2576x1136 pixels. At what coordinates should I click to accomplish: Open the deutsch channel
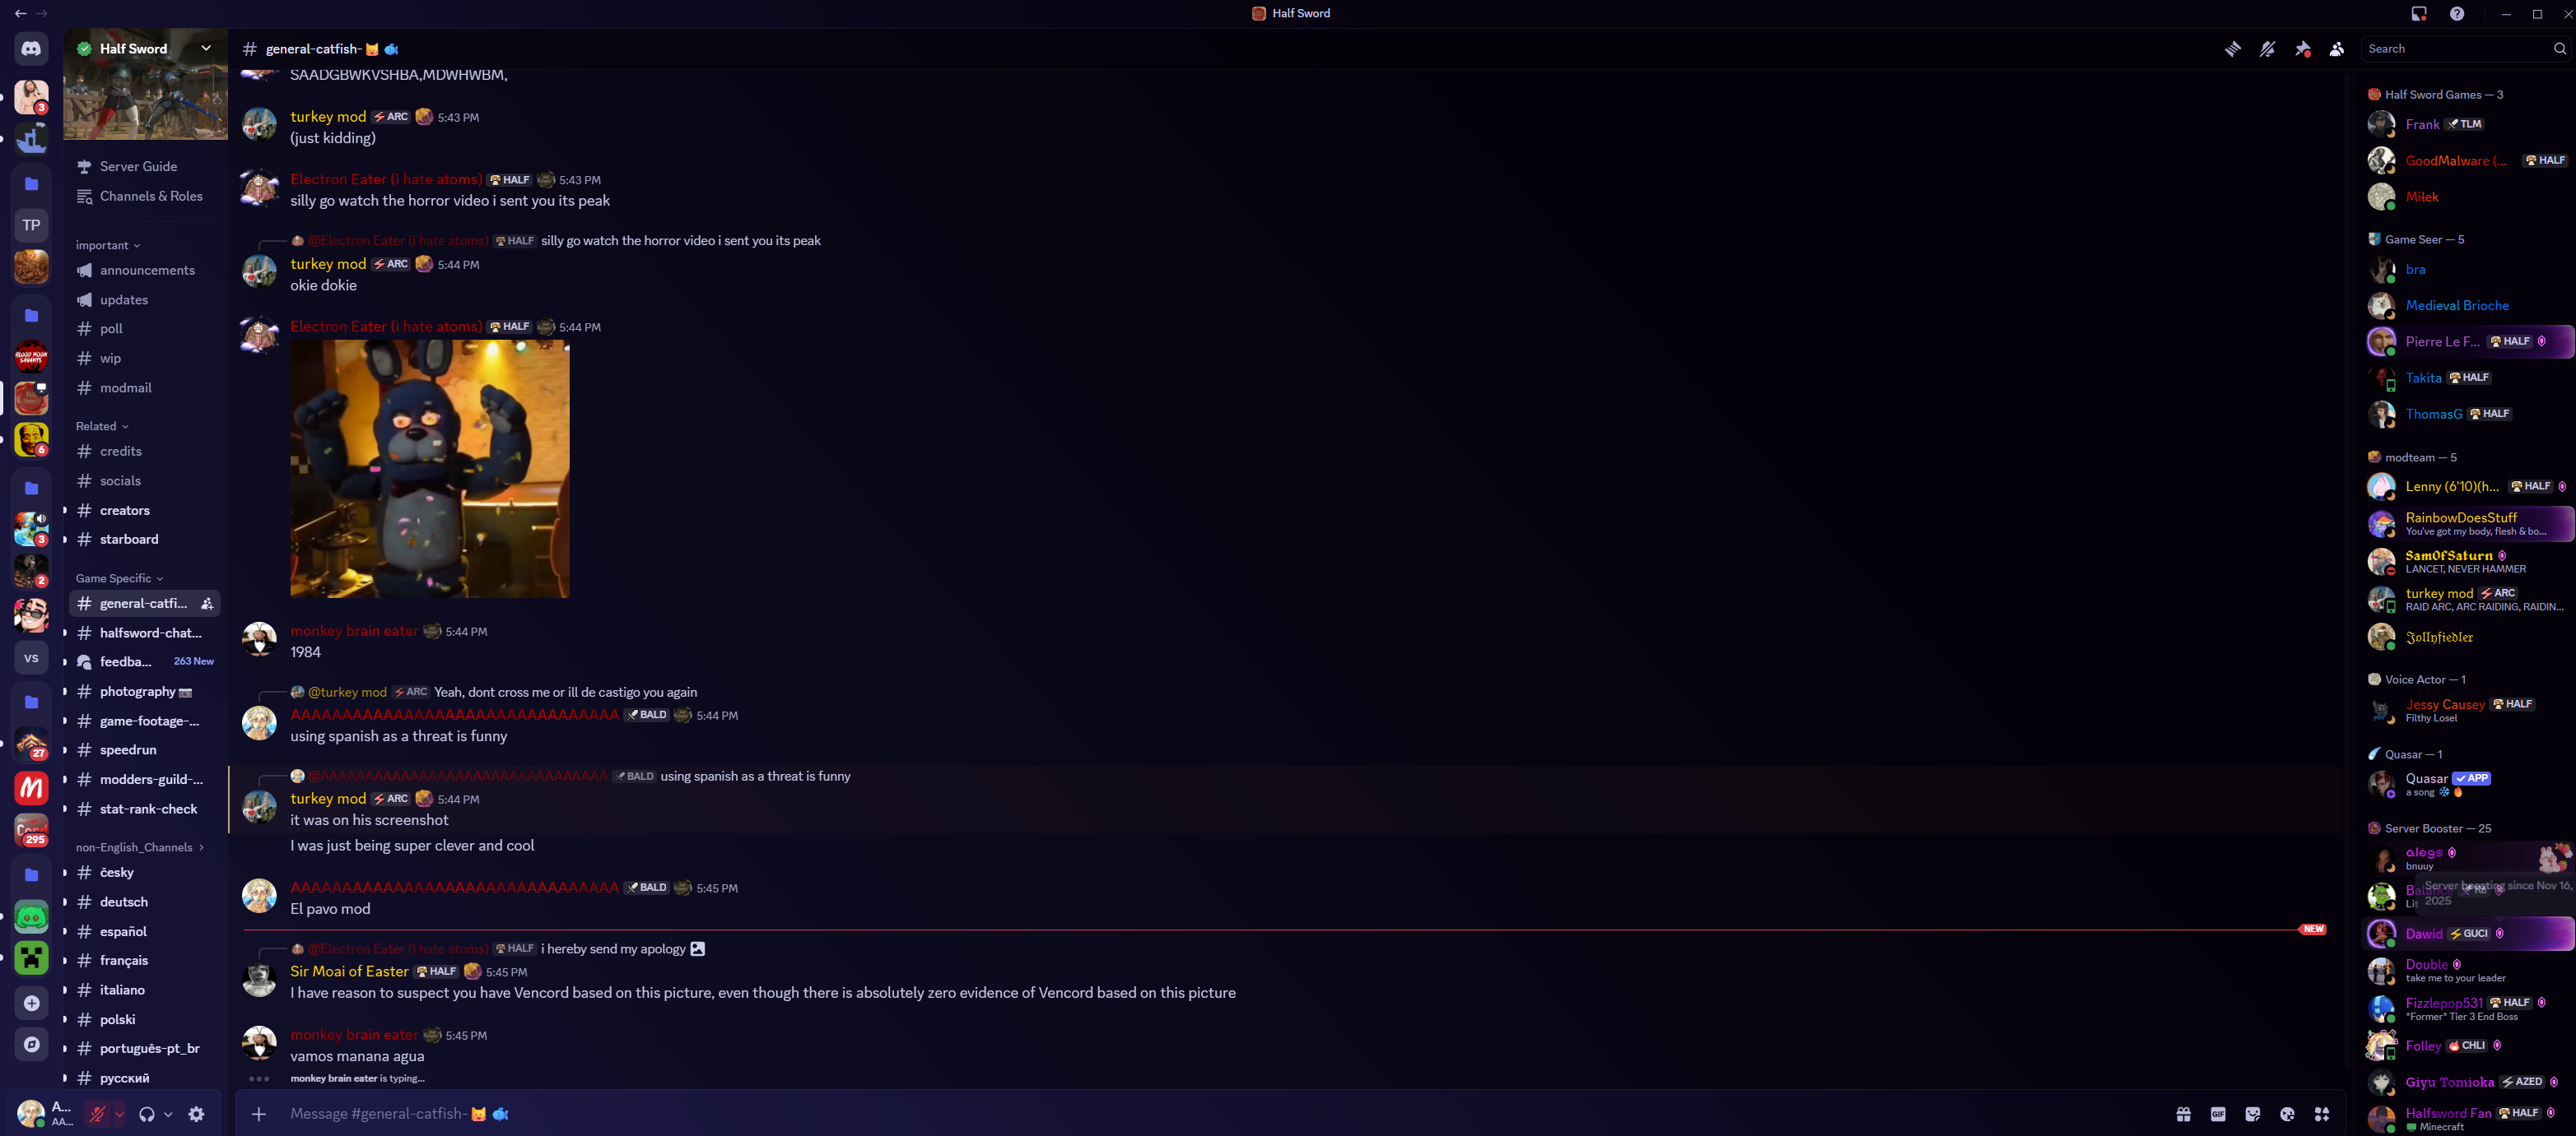[146, 902]
